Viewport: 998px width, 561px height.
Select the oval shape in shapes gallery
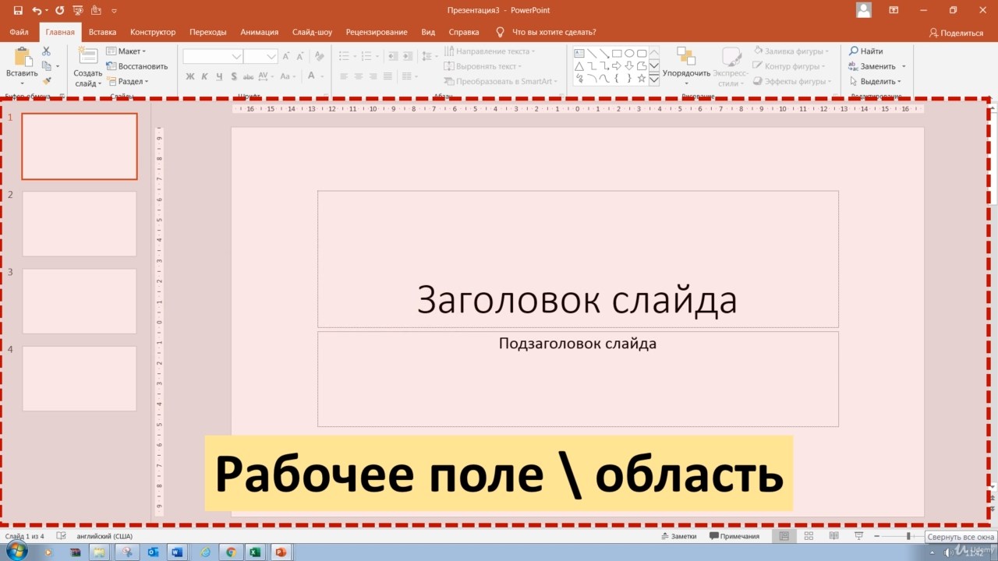(x=629, y=54)
